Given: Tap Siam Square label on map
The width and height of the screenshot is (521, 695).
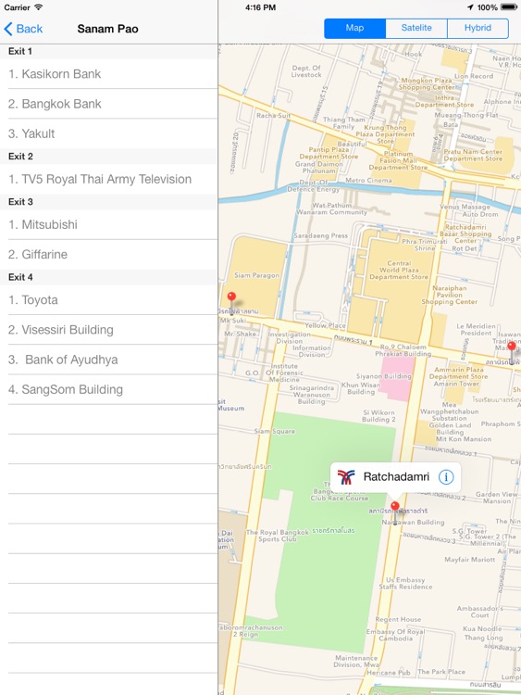Looking at the screenshot, I should pyautogui.click(x=275, y=431).
